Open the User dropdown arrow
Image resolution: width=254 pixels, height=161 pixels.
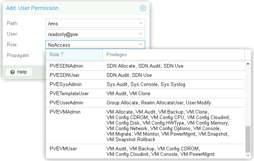pyautogui.click(x=141, y=34)
